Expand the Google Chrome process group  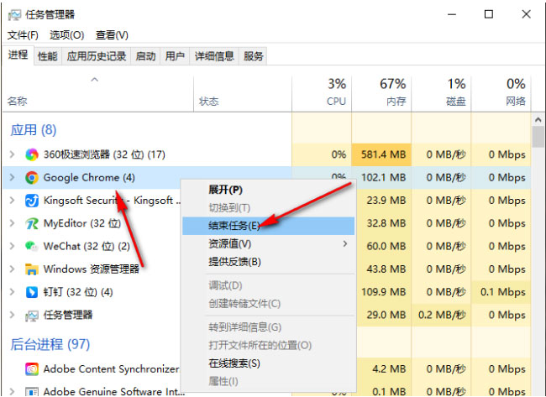(x=13, y=177)
